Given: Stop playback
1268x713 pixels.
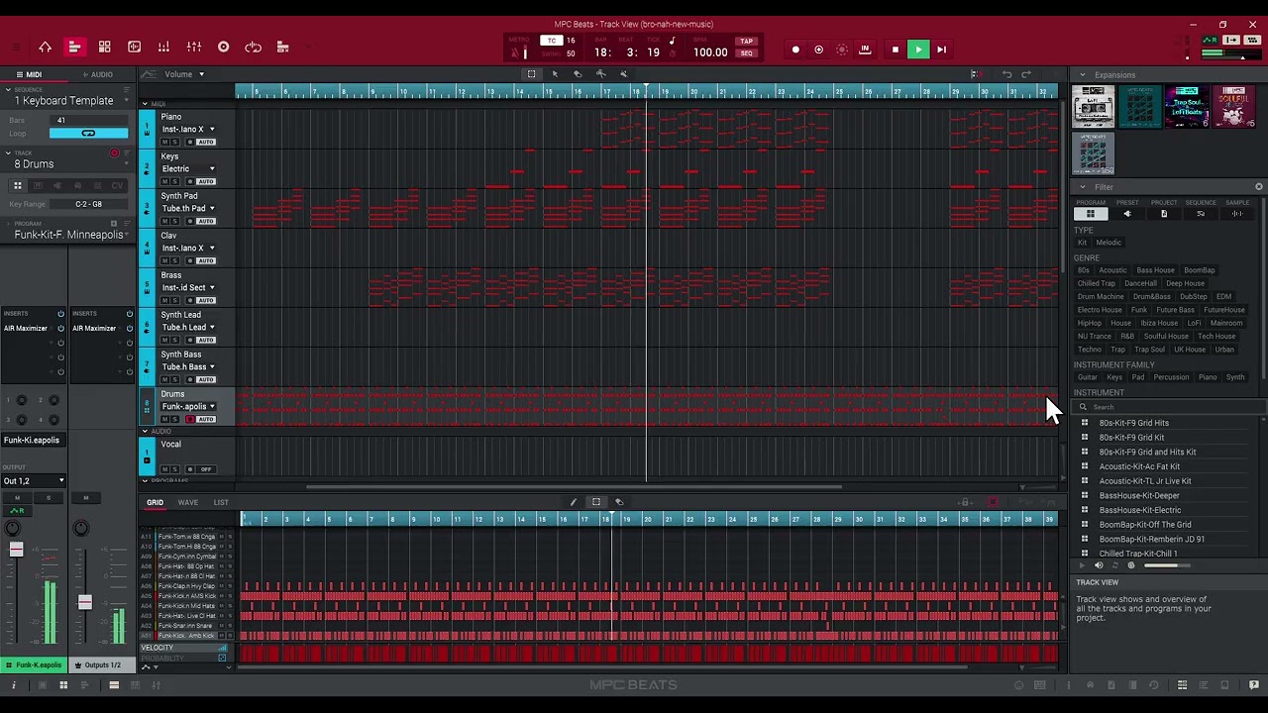Looking at the screenshot, I should [895, 50].
